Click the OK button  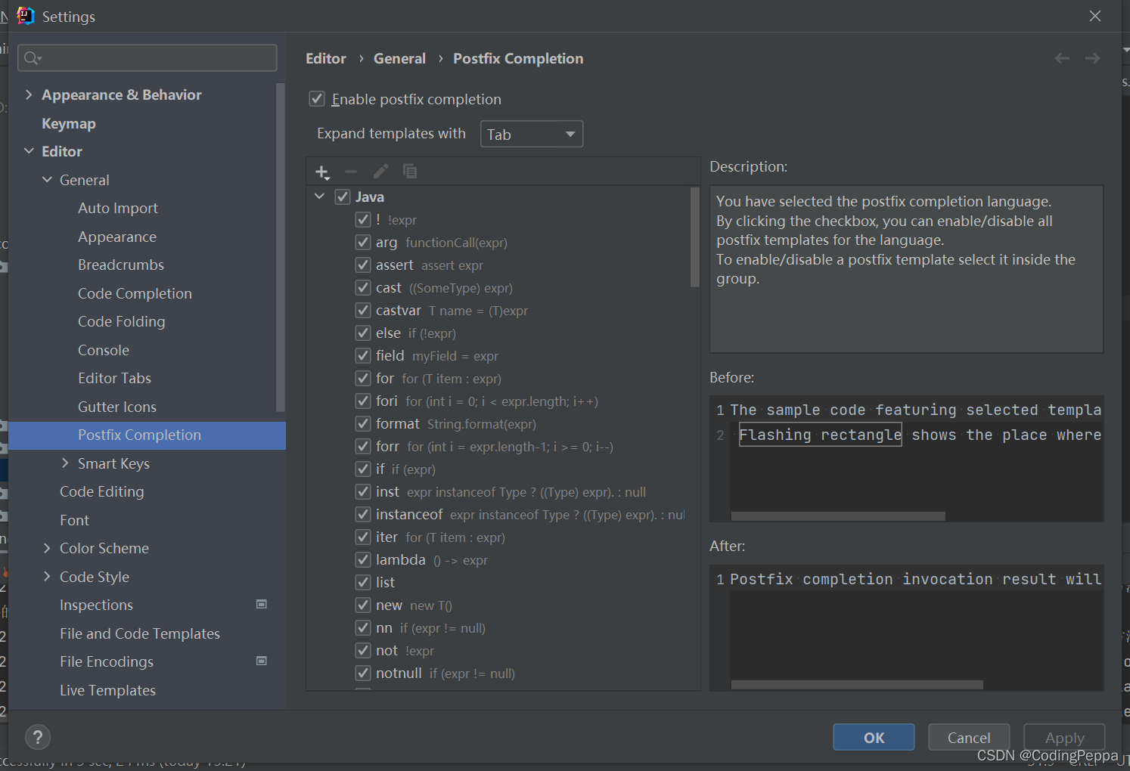[874, 738]
